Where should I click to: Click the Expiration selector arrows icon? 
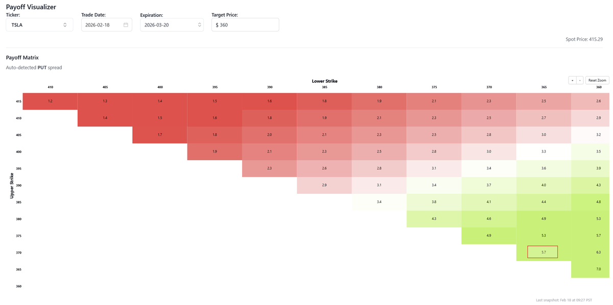199,24
